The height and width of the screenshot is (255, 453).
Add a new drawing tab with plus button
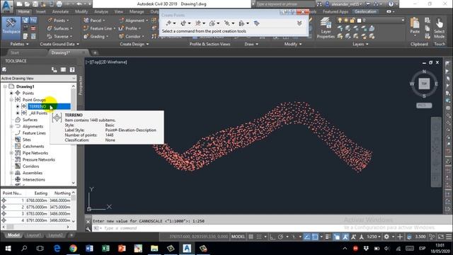click(95, 52)
